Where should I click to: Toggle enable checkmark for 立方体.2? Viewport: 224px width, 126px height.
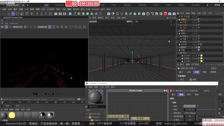(196, 61)
